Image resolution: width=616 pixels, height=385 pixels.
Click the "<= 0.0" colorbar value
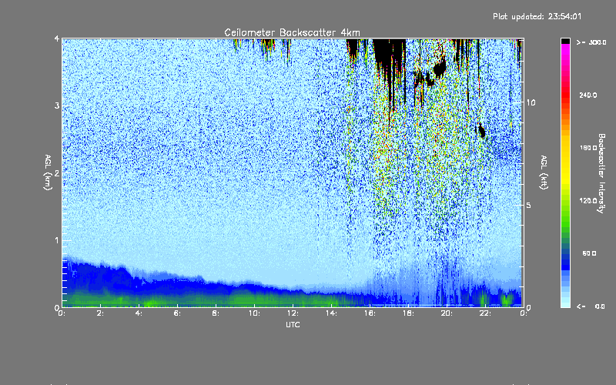click(x=591, y=306)
